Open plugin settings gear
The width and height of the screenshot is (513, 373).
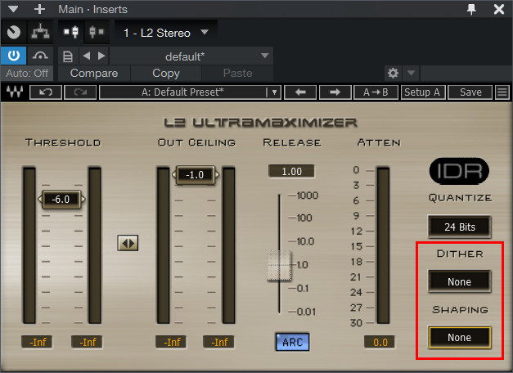point(393,73)
